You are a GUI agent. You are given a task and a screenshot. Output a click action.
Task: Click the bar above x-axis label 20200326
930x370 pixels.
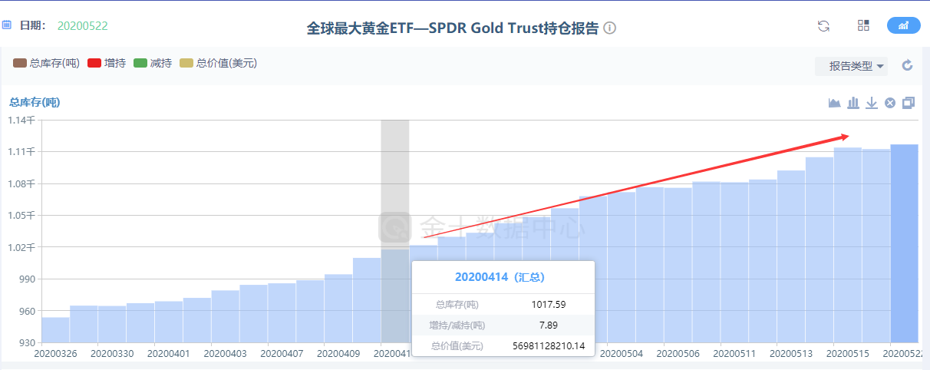coord(55,330)
